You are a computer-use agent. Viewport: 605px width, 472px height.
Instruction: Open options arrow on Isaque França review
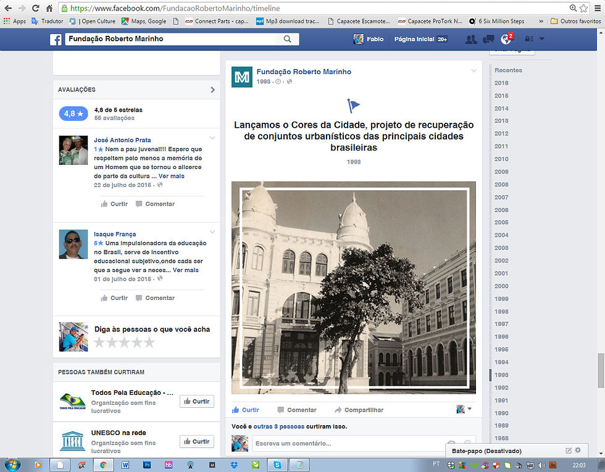(212, 232)
